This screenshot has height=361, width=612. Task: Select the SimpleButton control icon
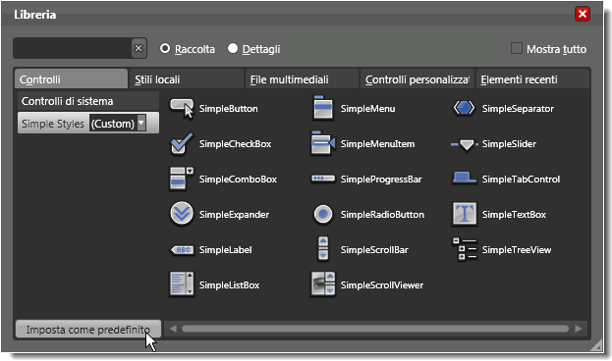[x=182, y=108]
